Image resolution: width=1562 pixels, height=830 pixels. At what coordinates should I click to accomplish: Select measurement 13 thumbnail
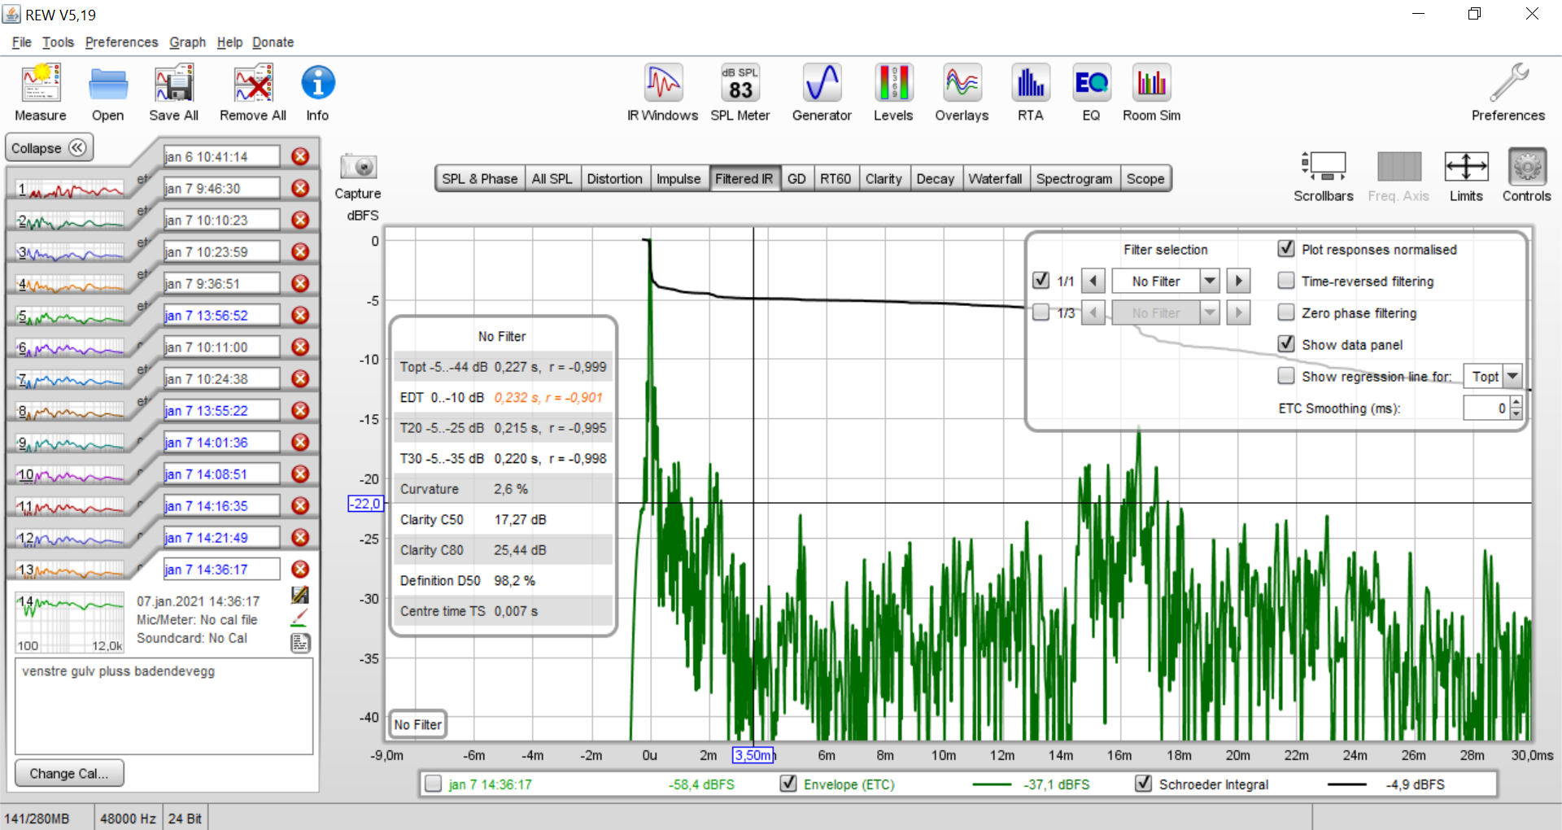click(x=70, y=570)
